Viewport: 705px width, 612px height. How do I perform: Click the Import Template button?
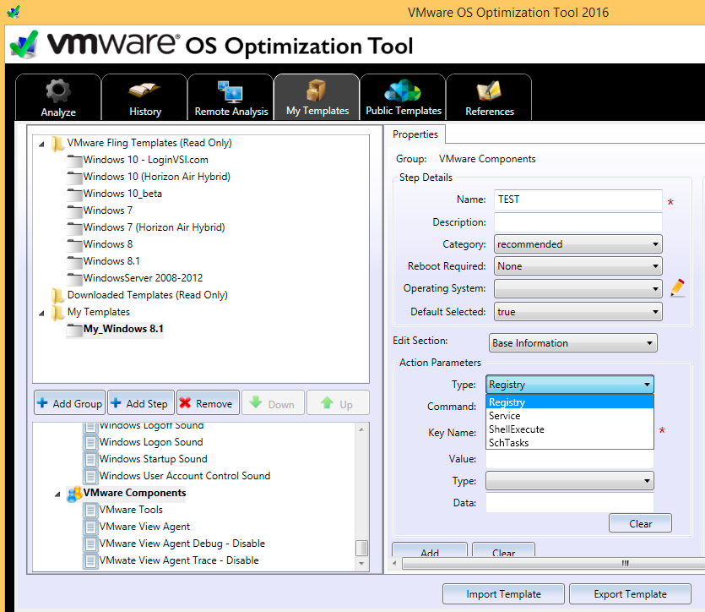503,594
